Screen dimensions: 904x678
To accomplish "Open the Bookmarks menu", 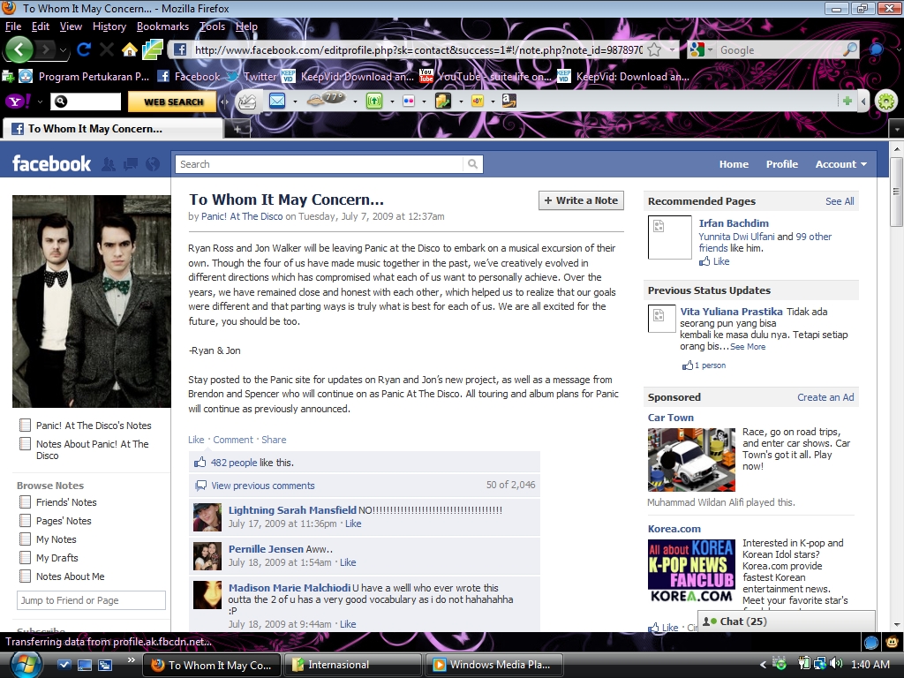I will 162,26.
